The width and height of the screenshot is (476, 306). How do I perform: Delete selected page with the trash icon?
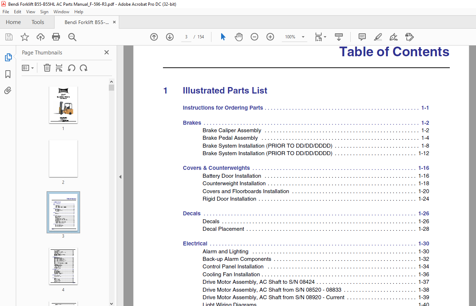coord(47,68)
